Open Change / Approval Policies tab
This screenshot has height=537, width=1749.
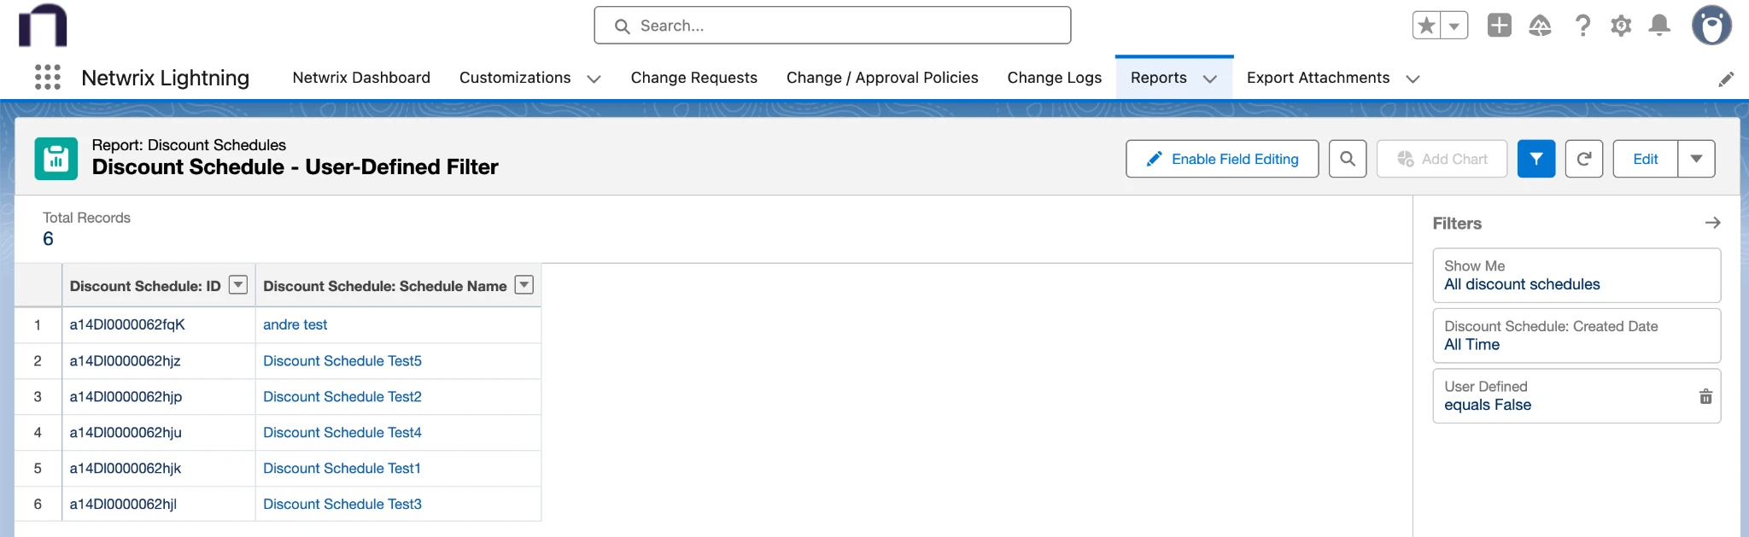882,78
